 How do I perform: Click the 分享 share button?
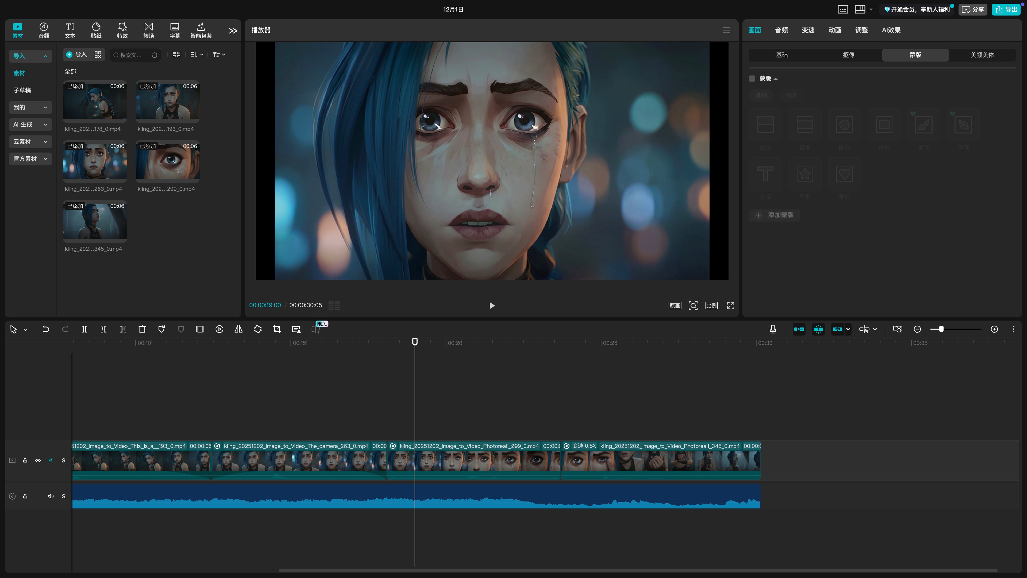tap(973, 10)
